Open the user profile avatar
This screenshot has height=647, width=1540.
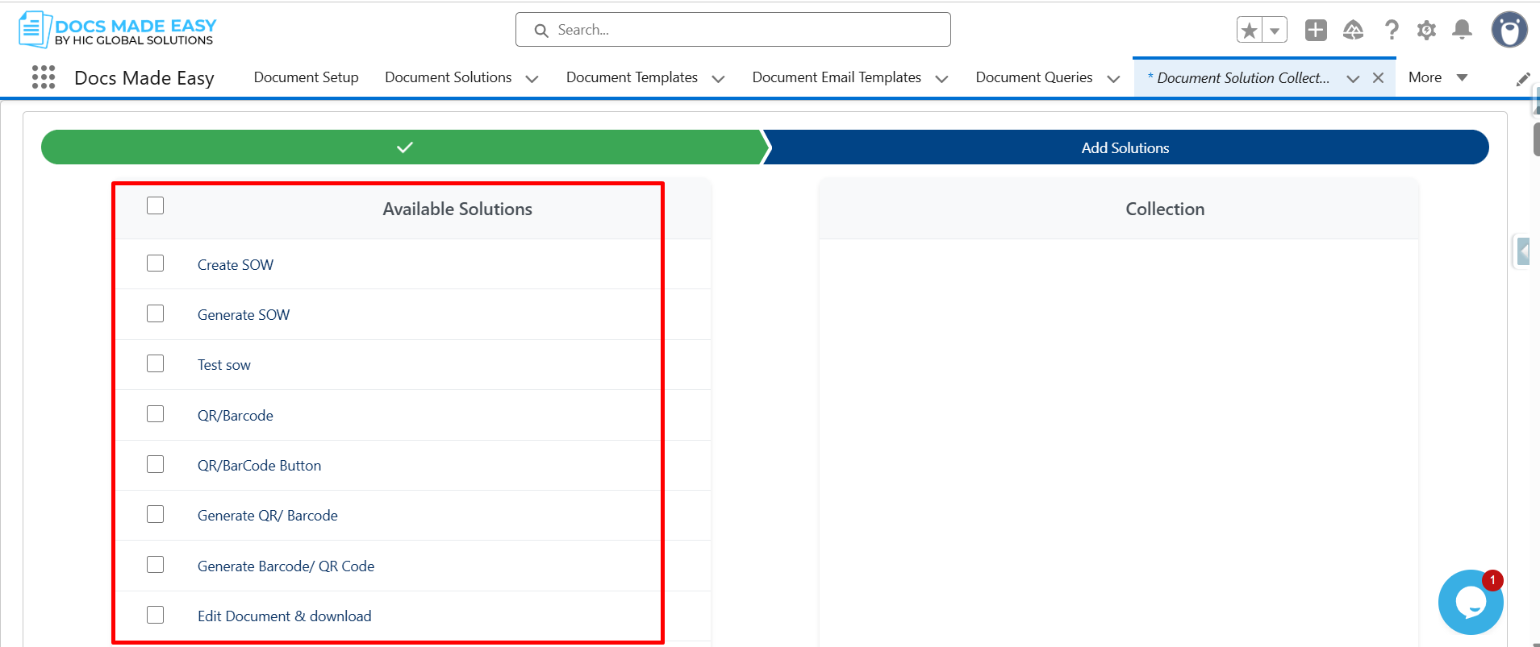point(1509,31)
